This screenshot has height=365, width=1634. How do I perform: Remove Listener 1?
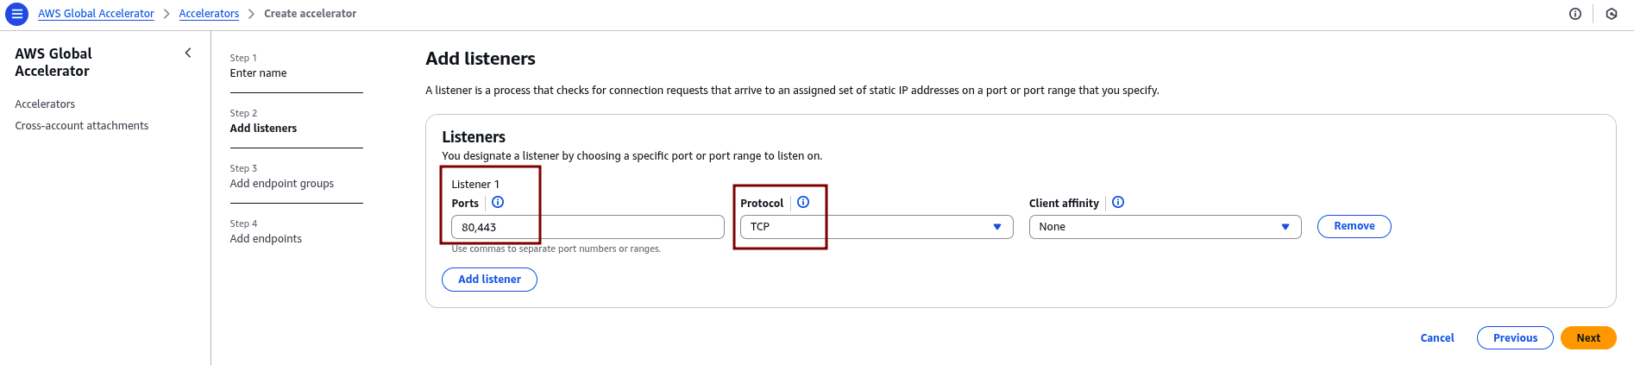[x=1354, y=227]
